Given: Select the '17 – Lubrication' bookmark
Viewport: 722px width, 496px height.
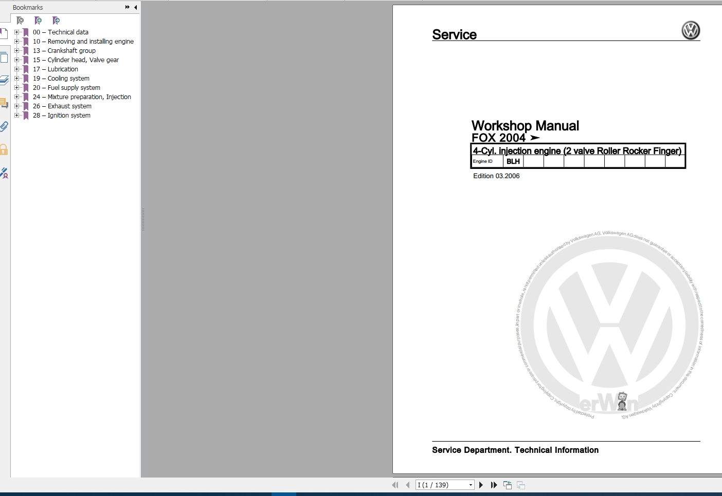Looking at the screenshot, I should 56,69.
